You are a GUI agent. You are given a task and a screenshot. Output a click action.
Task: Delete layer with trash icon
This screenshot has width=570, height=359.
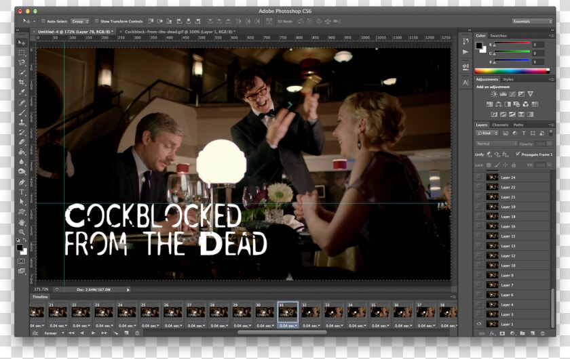[542, 333]
